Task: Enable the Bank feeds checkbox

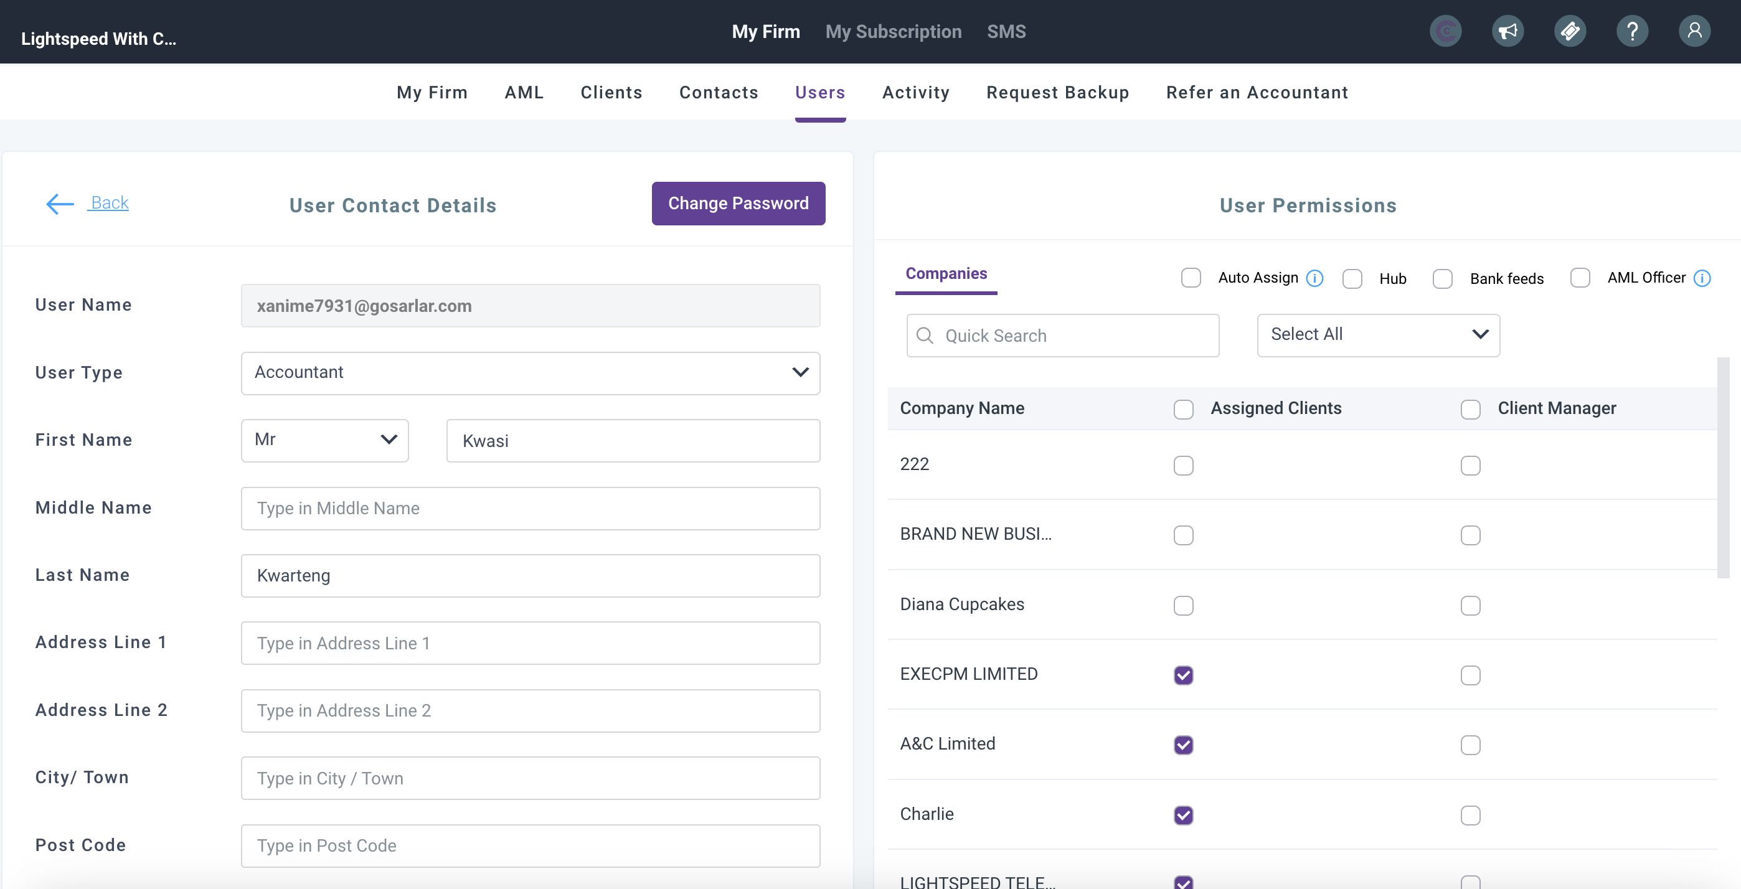Action: (1442, 278)
